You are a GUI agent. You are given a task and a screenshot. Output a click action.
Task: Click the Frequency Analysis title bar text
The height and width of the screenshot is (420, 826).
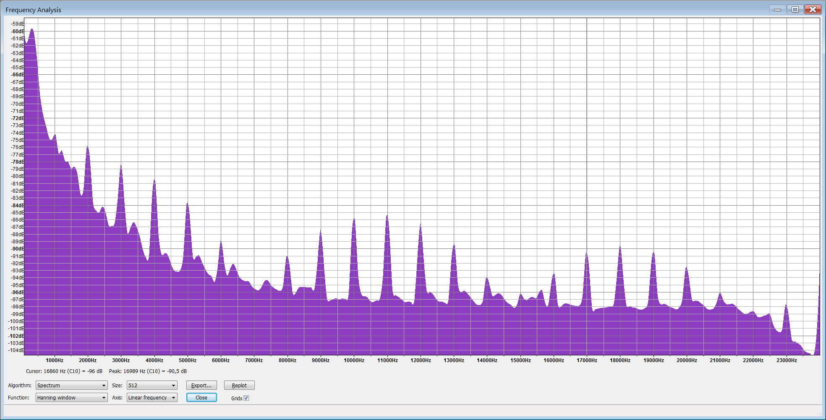(x=33, y=10)
